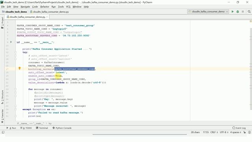
Task: Open the run configuration dropdown
Action: [x=208, y=11]
